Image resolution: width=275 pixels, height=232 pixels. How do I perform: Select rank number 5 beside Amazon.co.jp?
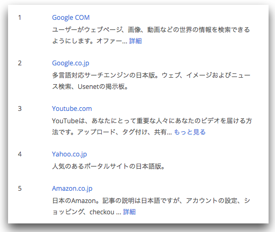(x=20, y=189)
